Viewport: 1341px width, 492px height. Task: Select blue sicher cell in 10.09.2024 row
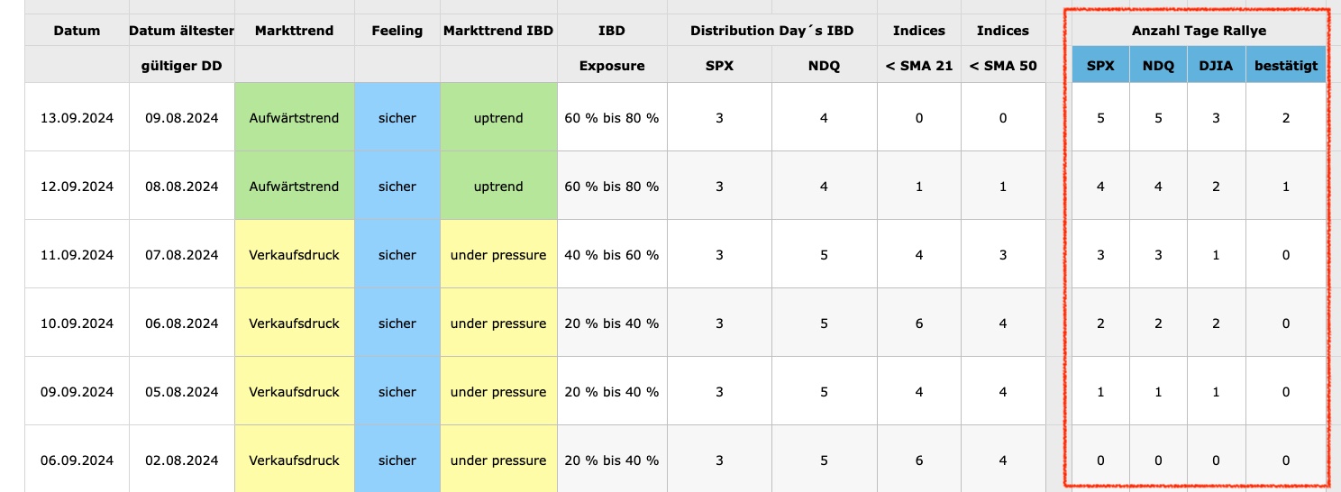pyautogui.click(x=397, y=323)
